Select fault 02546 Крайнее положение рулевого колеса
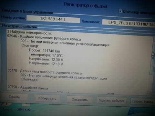155x116 pixels. (44, 38)
